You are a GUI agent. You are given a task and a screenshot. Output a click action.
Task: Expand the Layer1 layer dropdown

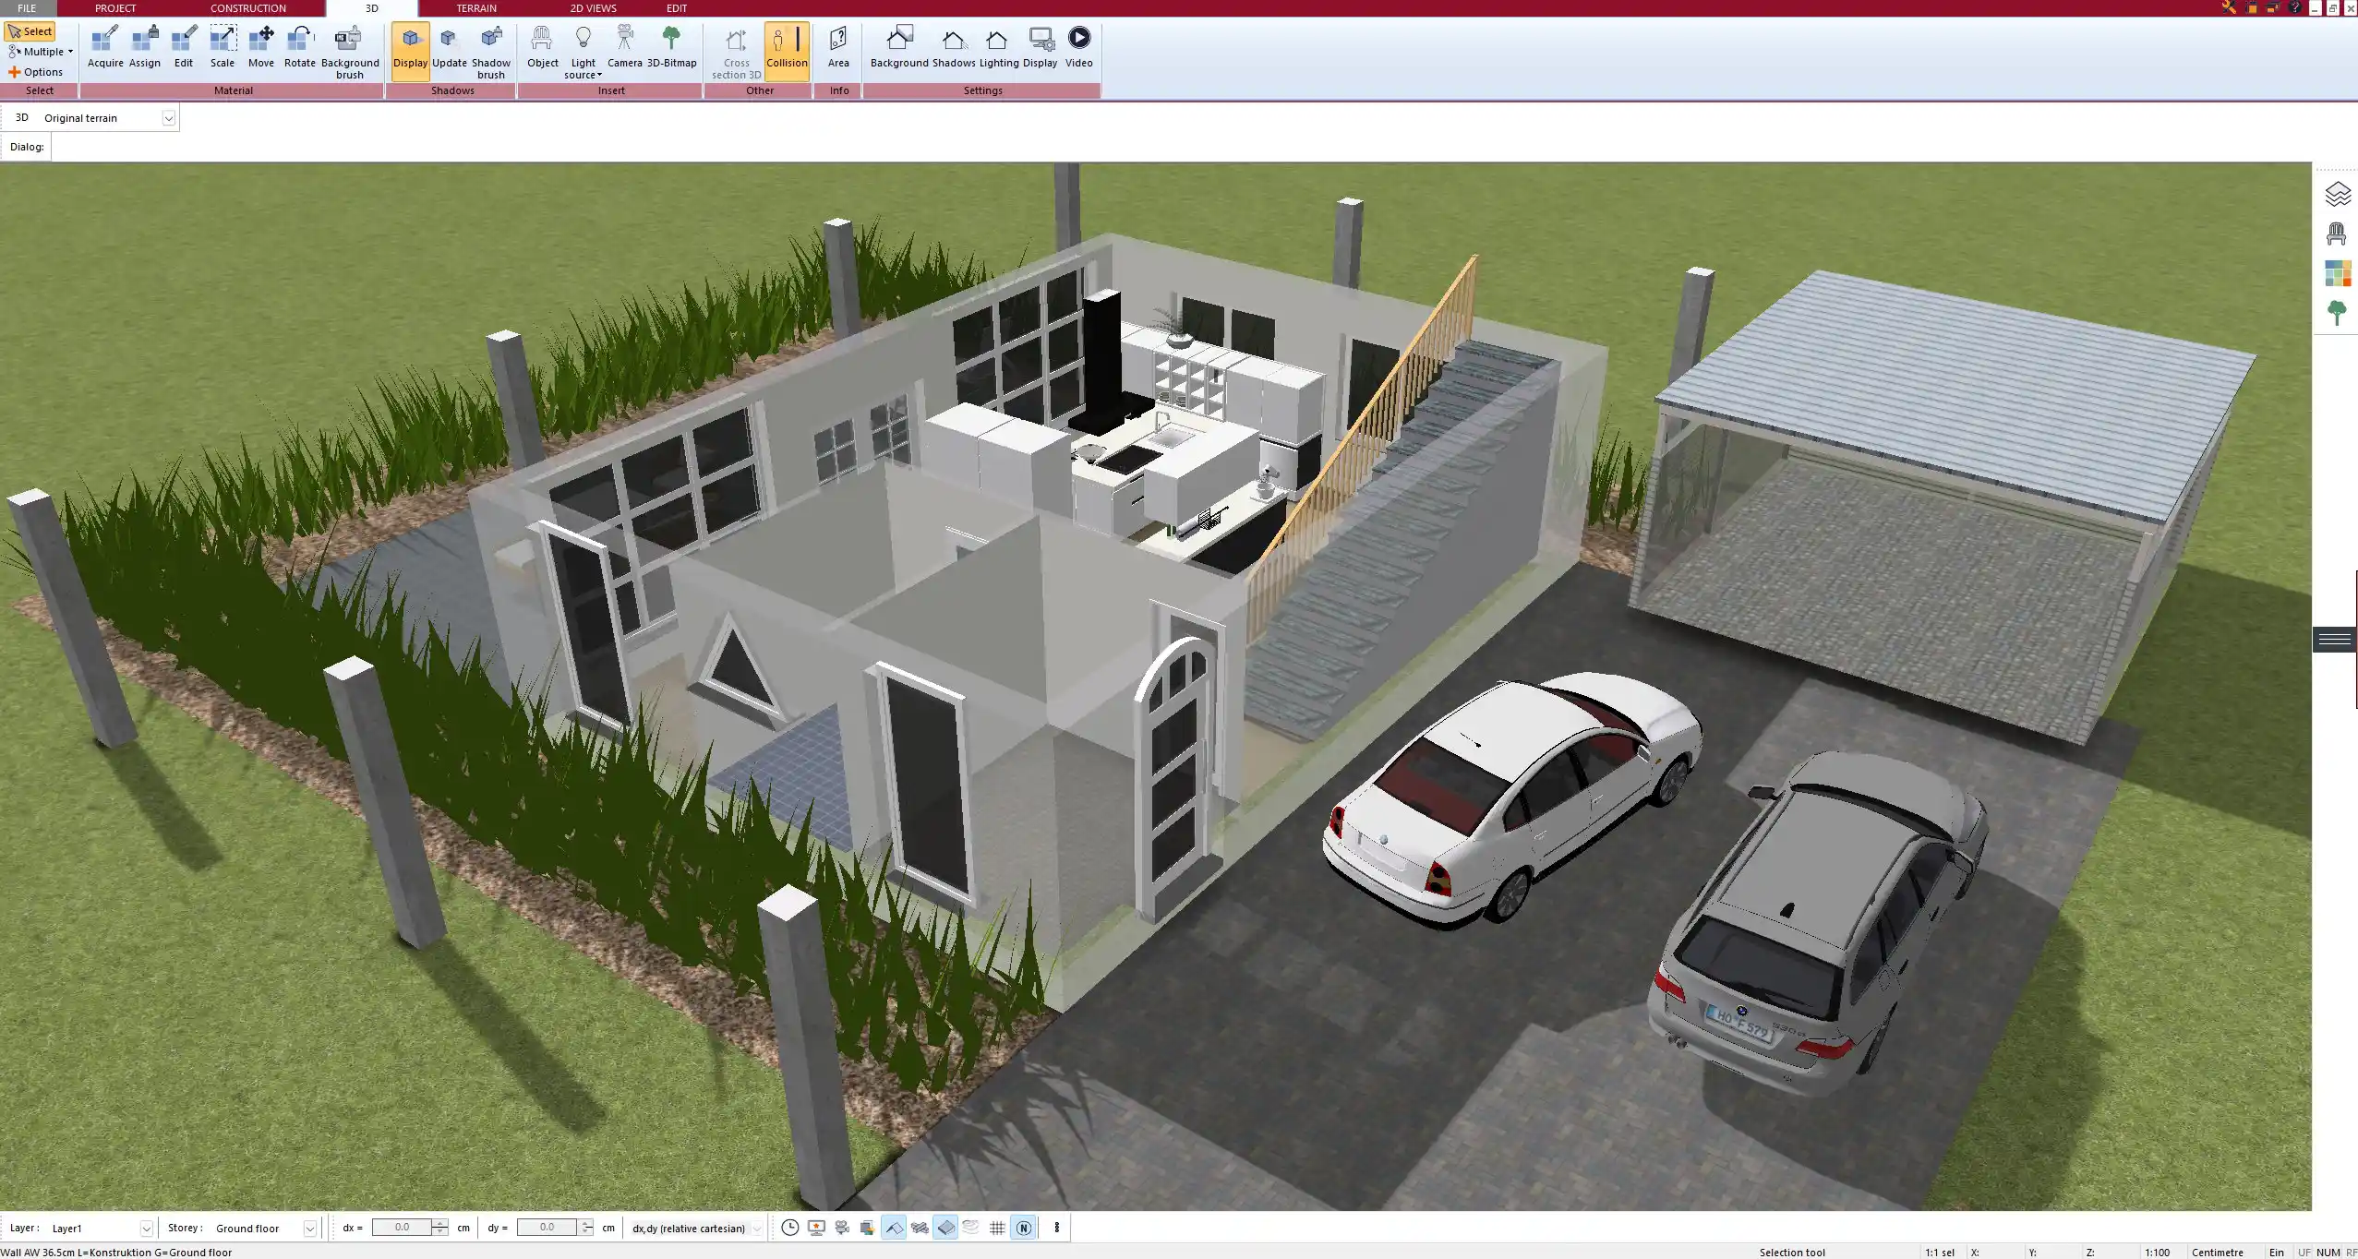[x=146, y=1229]
